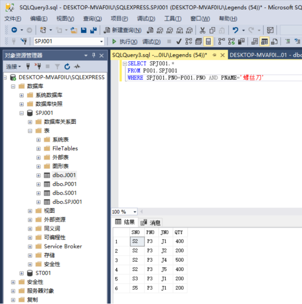This screenshot has height=304, width=302.
Task: Open the 文件(F) menu
Action: click(13, 19)
